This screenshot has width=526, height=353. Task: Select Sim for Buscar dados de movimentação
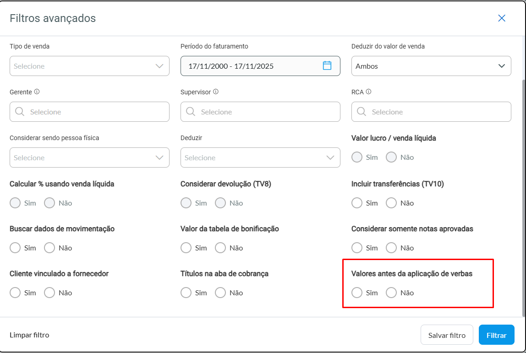point(15,248)
